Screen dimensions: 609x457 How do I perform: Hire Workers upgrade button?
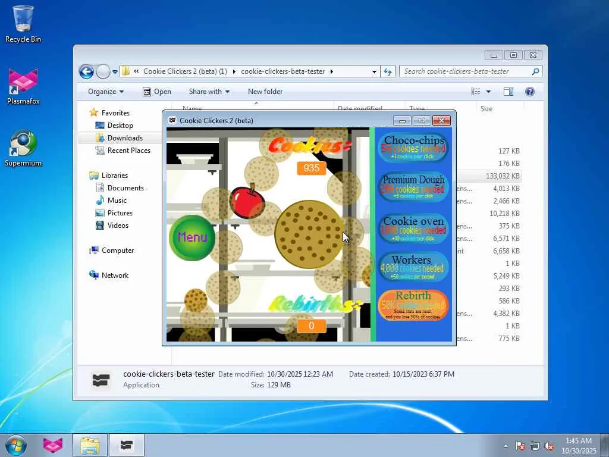coord(413,267)
